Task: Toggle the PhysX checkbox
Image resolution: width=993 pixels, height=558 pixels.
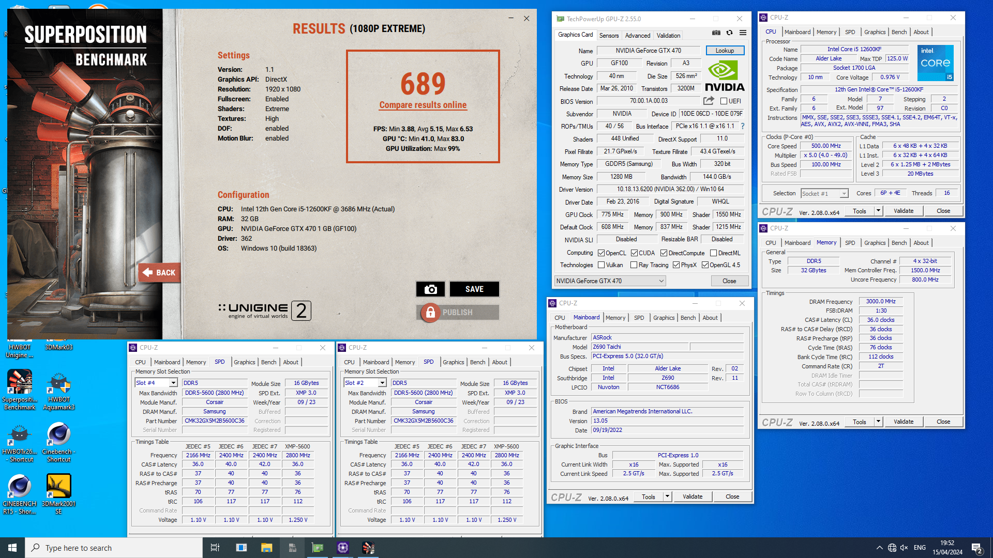Action: point(676,265)
